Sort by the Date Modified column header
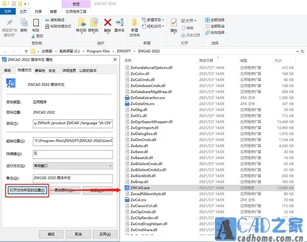 tap(206, 60)
